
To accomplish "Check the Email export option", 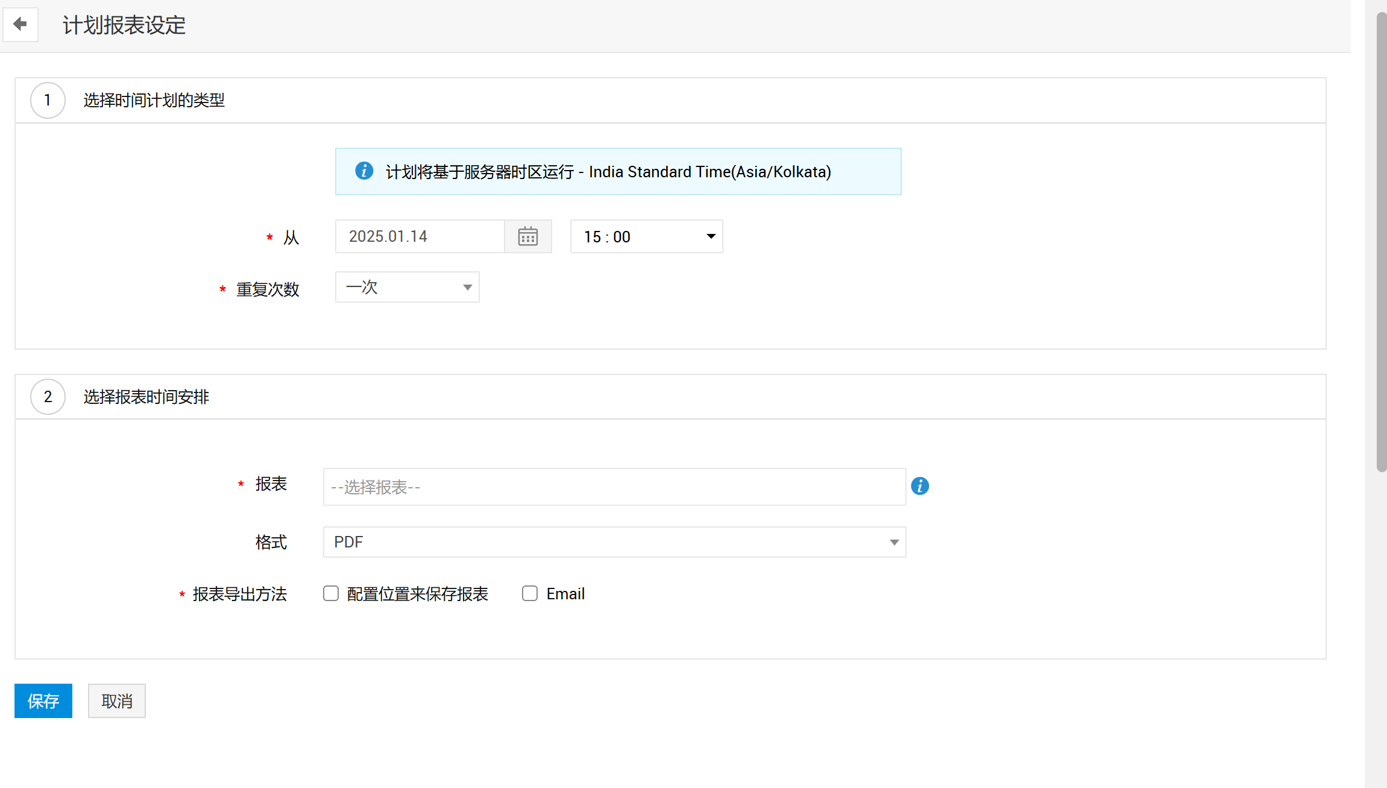I will (x=530, y=594).
